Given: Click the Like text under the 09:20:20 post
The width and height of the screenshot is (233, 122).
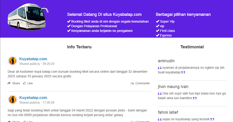Looking at the screenshot, I should pos(30,83).
